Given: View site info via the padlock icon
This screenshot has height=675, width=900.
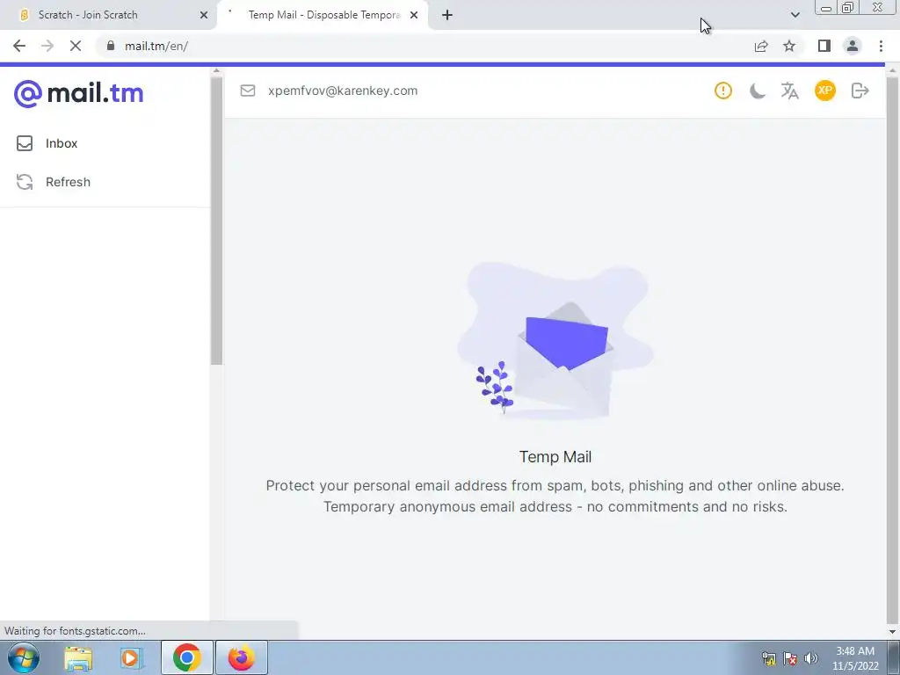Looking at the screenshot, I should click(111, 46).
